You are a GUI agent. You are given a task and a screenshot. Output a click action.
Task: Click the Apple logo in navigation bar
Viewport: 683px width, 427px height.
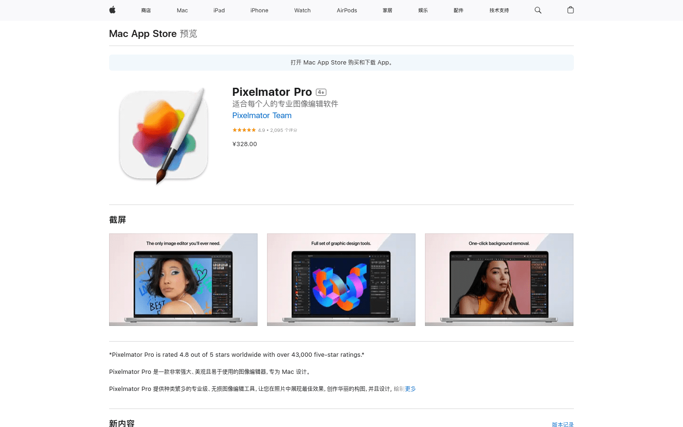112,10
